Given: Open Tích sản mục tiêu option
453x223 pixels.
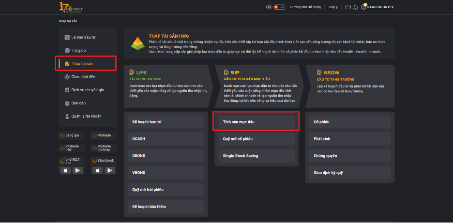Looking at the screenshot, I should coord(257,122).
